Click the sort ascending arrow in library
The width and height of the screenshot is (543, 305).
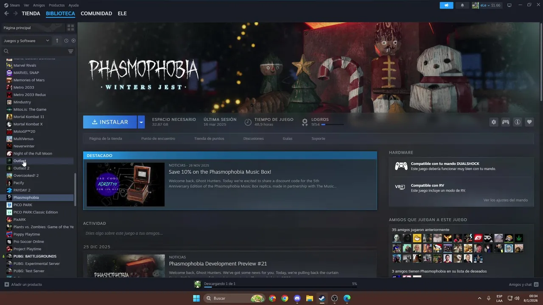click(57, 41)
